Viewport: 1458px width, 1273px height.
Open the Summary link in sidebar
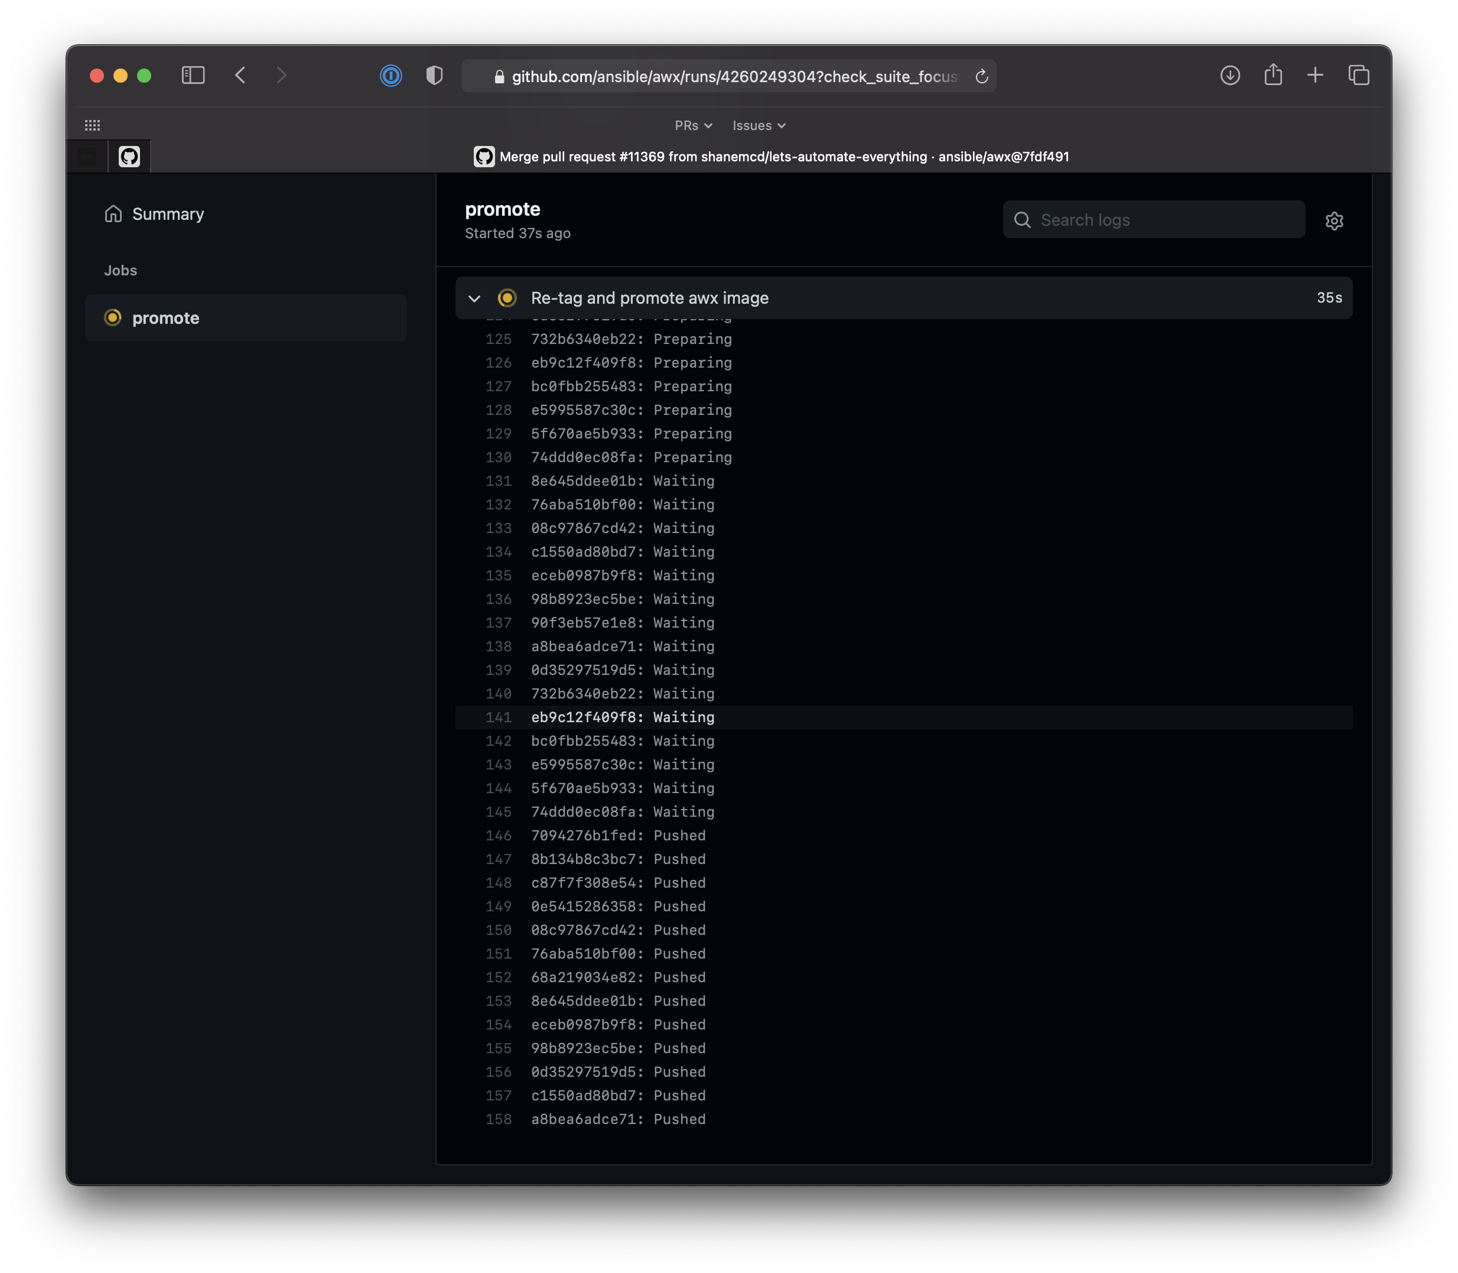click(x=168, y=214)
